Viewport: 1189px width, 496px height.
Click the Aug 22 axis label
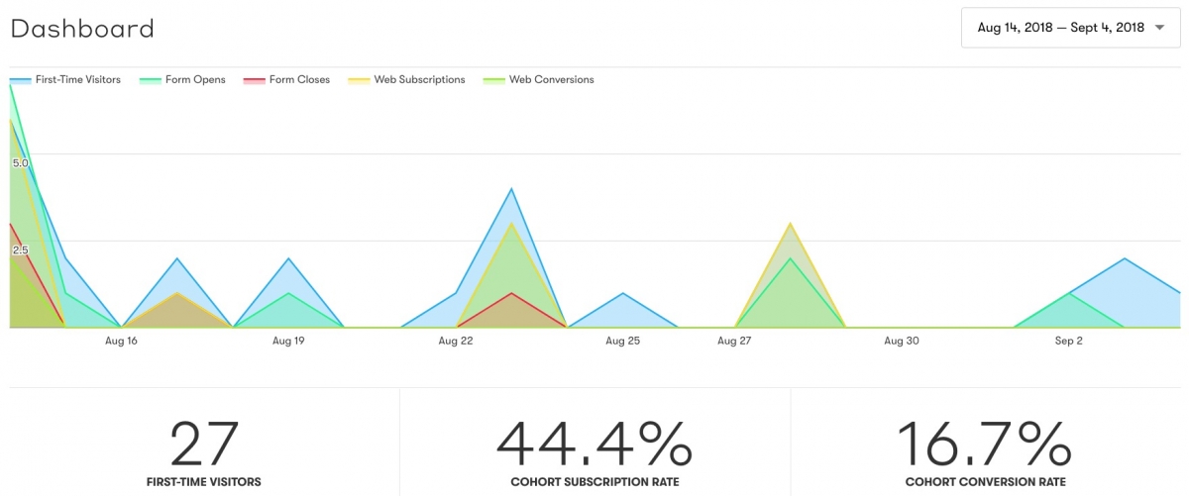pos(456,342)
